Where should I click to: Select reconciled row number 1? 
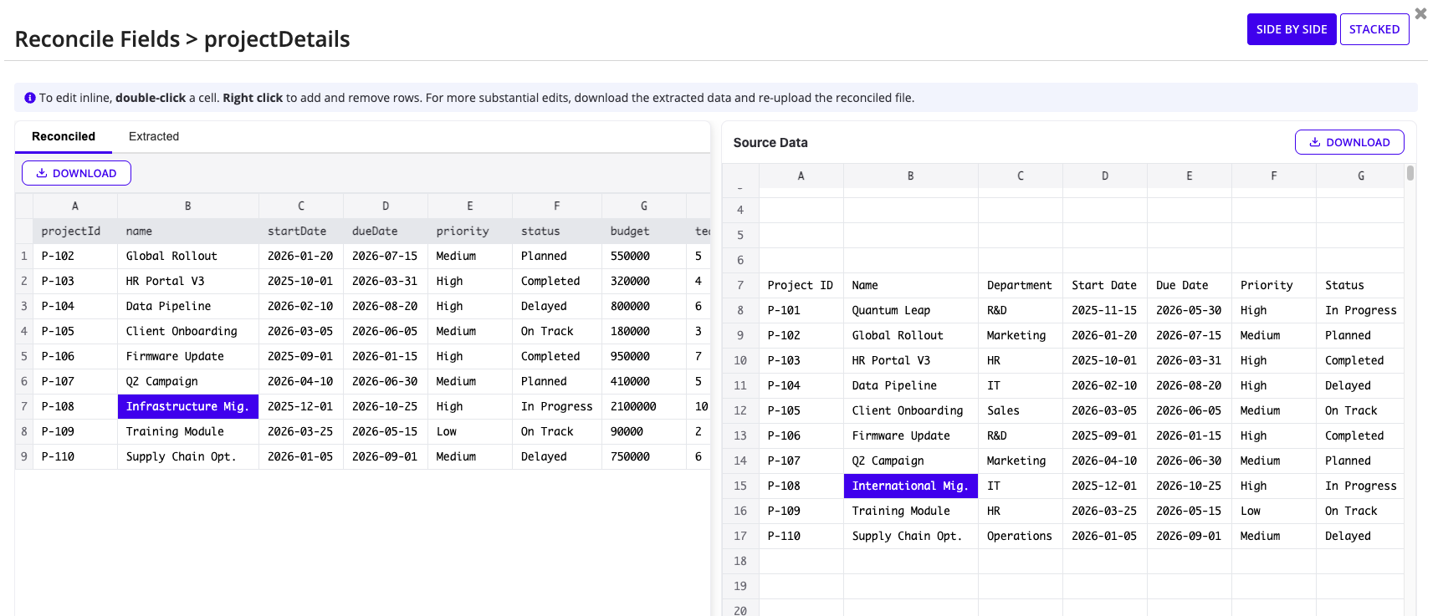click(x=24, y=256)
